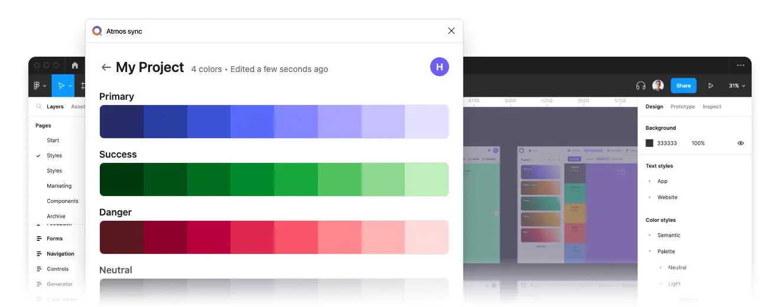Expand the App text style group

[649, 181]
